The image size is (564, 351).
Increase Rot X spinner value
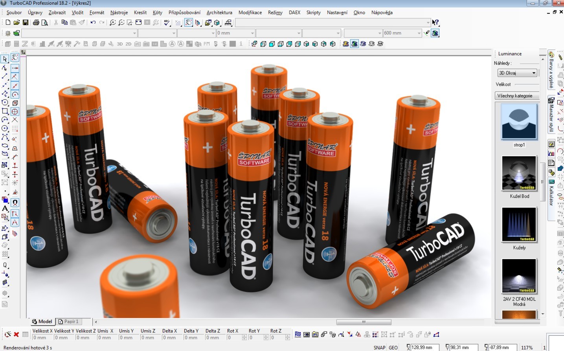[245, 336]
